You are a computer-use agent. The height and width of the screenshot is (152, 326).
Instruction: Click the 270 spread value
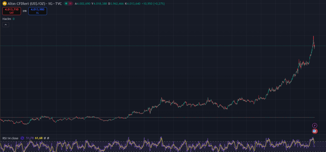25,11
